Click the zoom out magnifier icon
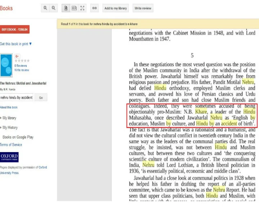The image size is (259, 207). pos(54,8)
